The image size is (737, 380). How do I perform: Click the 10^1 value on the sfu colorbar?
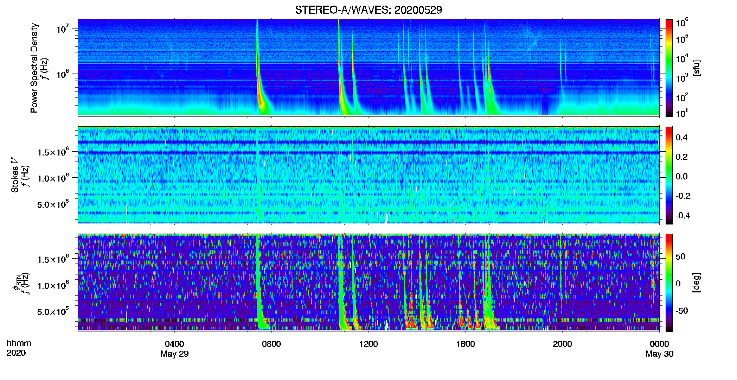pos(682,113)
